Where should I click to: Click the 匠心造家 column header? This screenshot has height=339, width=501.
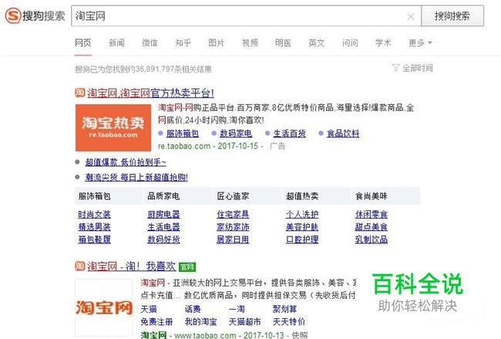[x=233, y=196]
